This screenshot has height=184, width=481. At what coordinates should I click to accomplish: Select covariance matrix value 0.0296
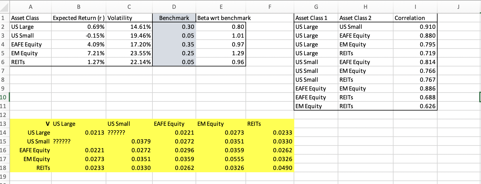click(x=174, y=150)
